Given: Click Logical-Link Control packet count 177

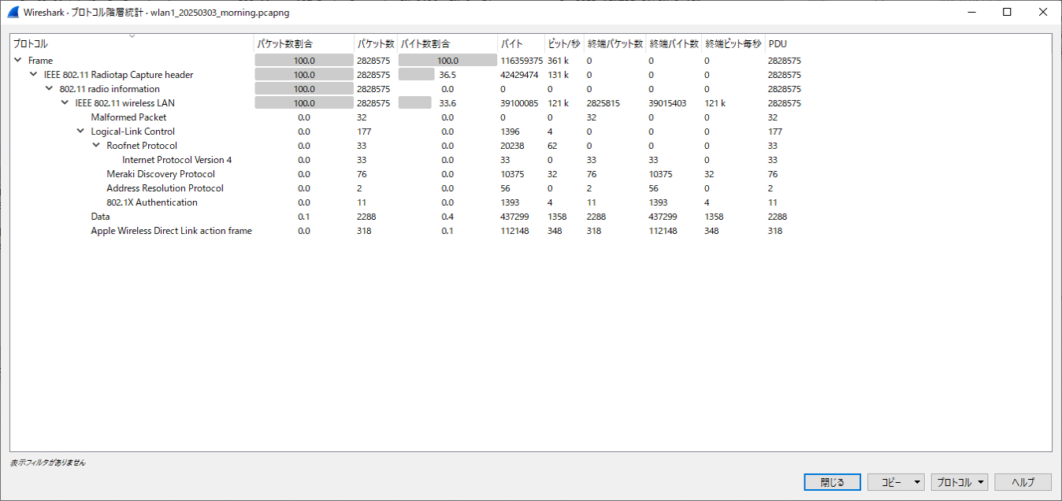Looking at the screenshot, I should pos(364,132).
